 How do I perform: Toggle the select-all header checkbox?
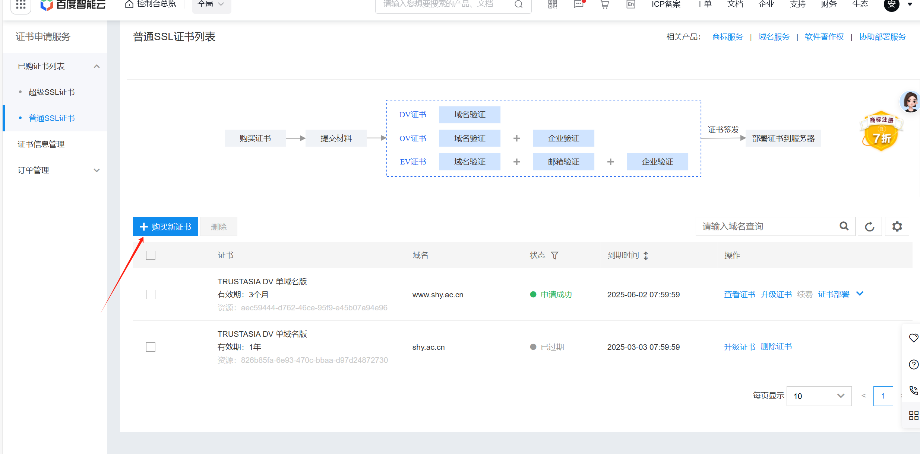click(151, 255)
